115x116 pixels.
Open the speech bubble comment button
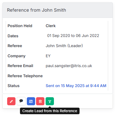point(21,101)
